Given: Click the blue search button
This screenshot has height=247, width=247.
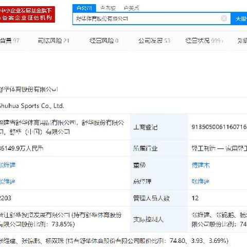Looking at the screenshot, I should 239,19.
